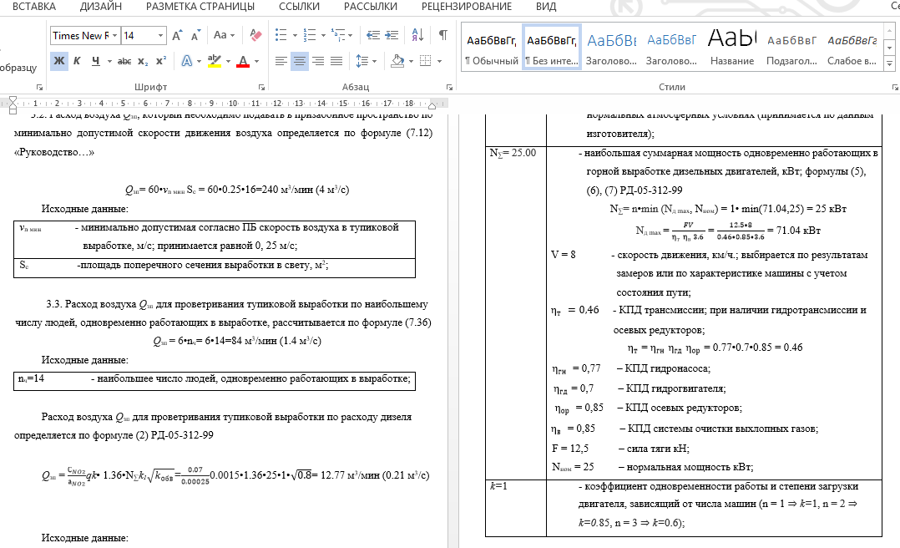Align text to the right
Image resolution: width=900 pixels, height=548 pixels.
pos(318,61)
